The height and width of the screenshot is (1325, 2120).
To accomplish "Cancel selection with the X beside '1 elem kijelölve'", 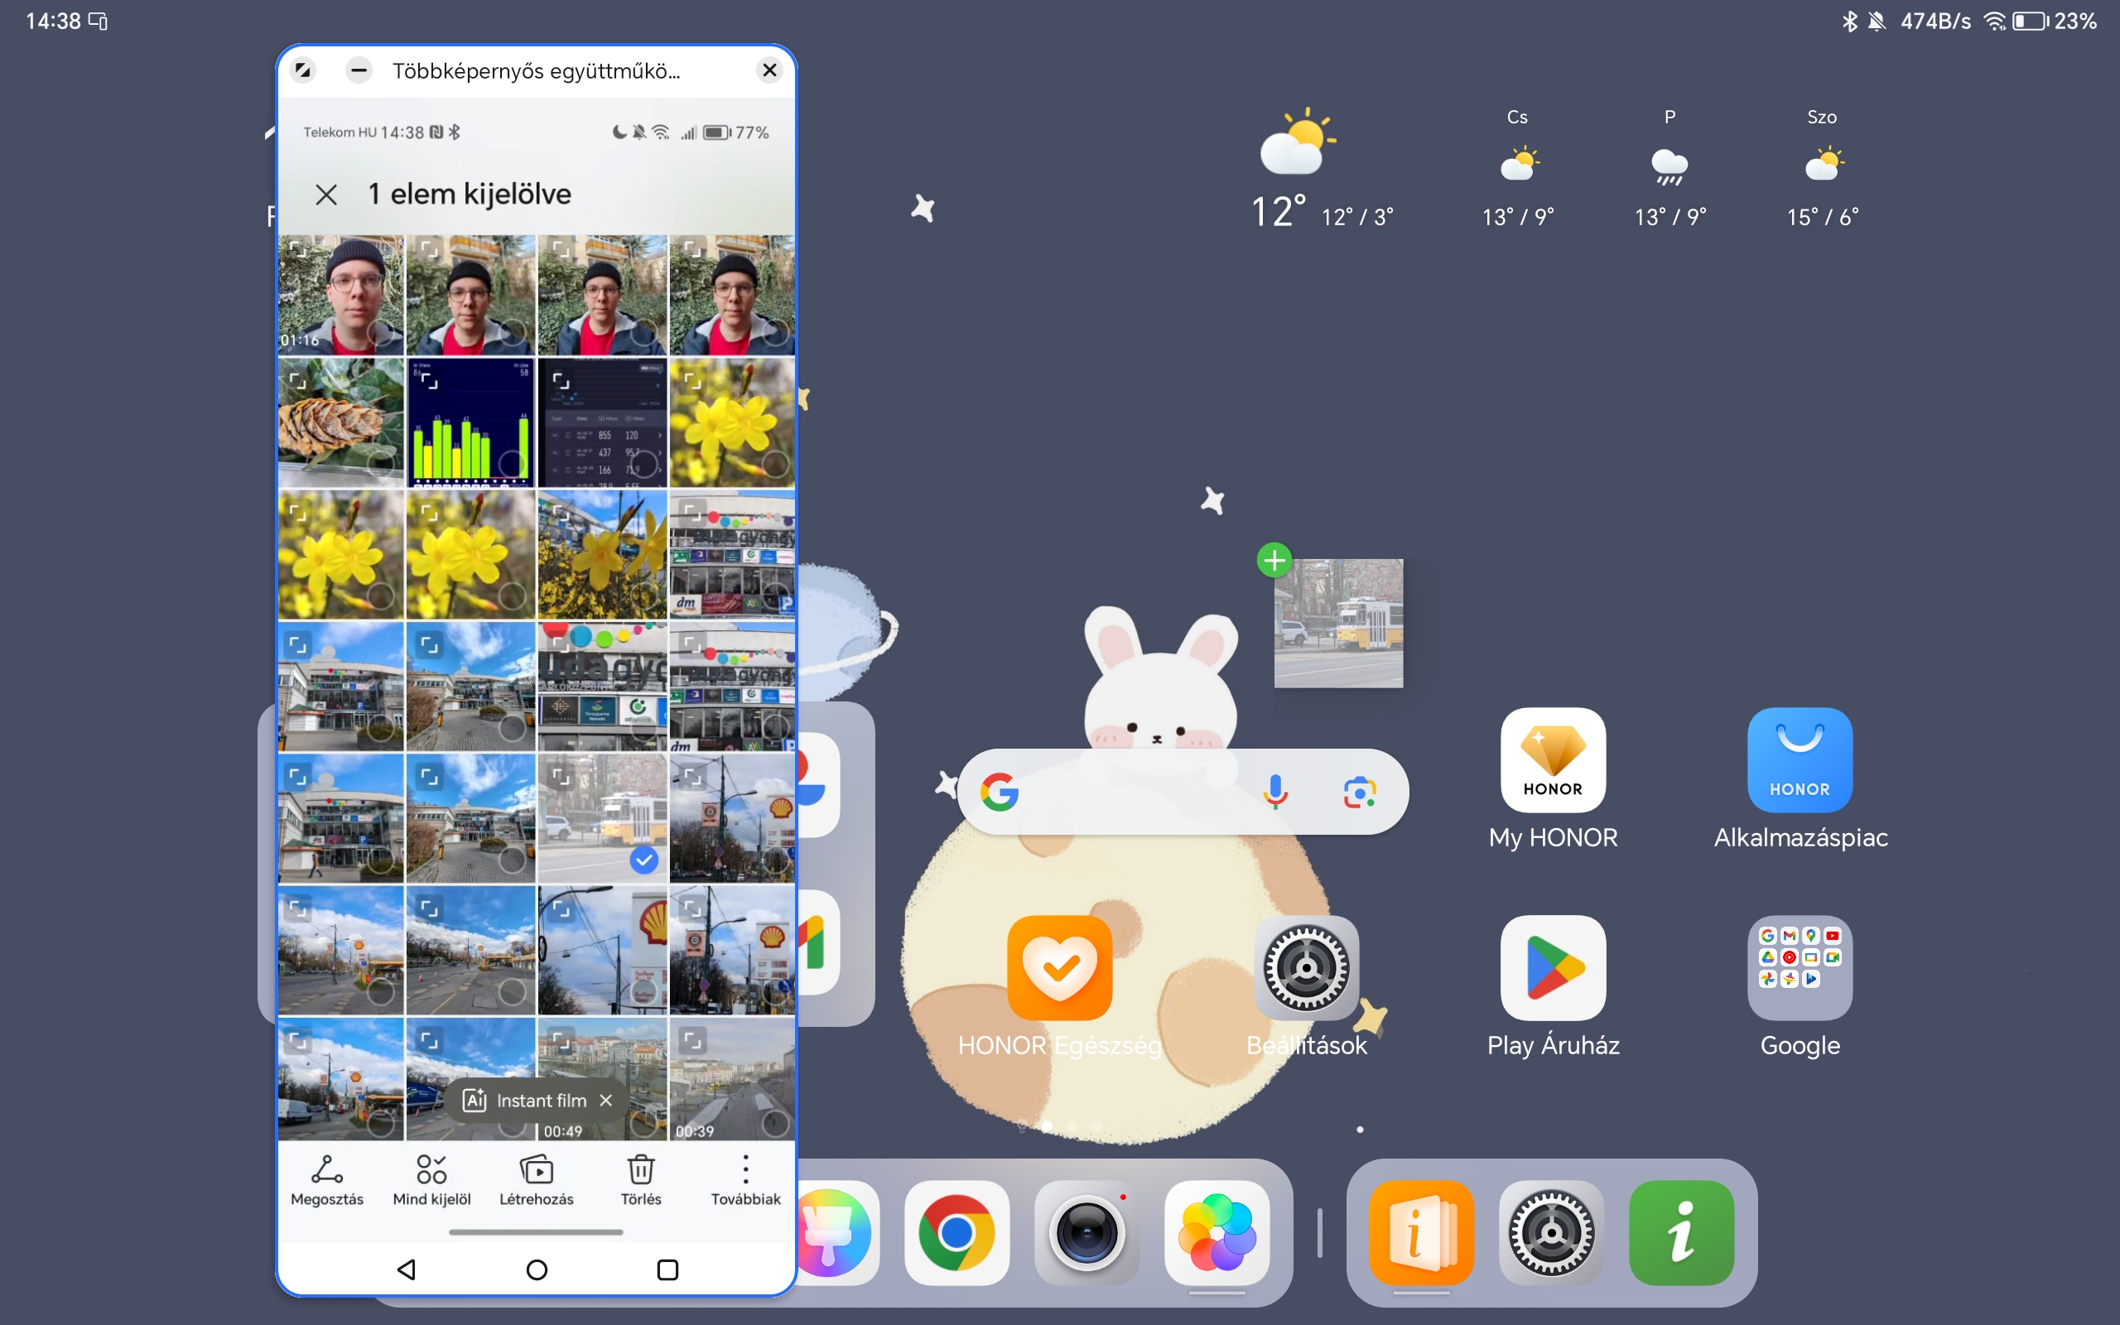I will pos(326,195).
